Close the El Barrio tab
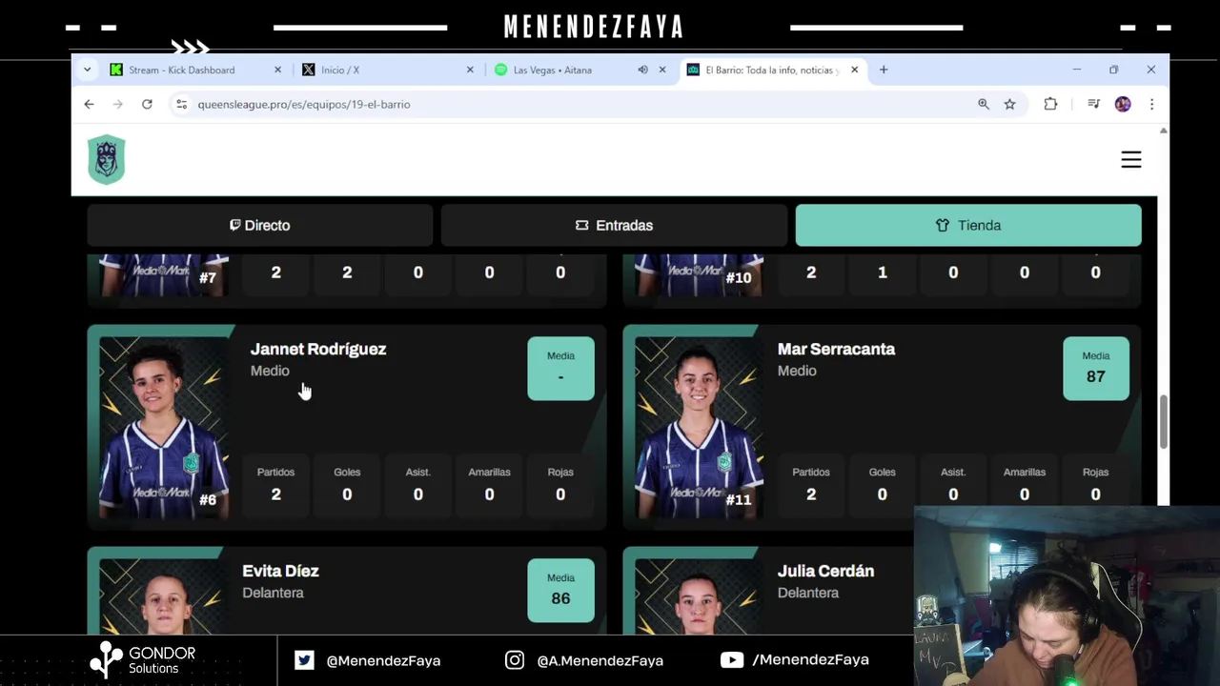 [x=855, y=70]
